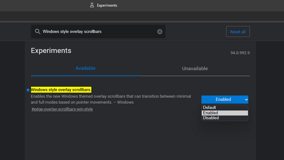The height and width of the screenshot is (160, 284).
Task: Select Default from the dropdown list
Action: [x=225, y=108]
